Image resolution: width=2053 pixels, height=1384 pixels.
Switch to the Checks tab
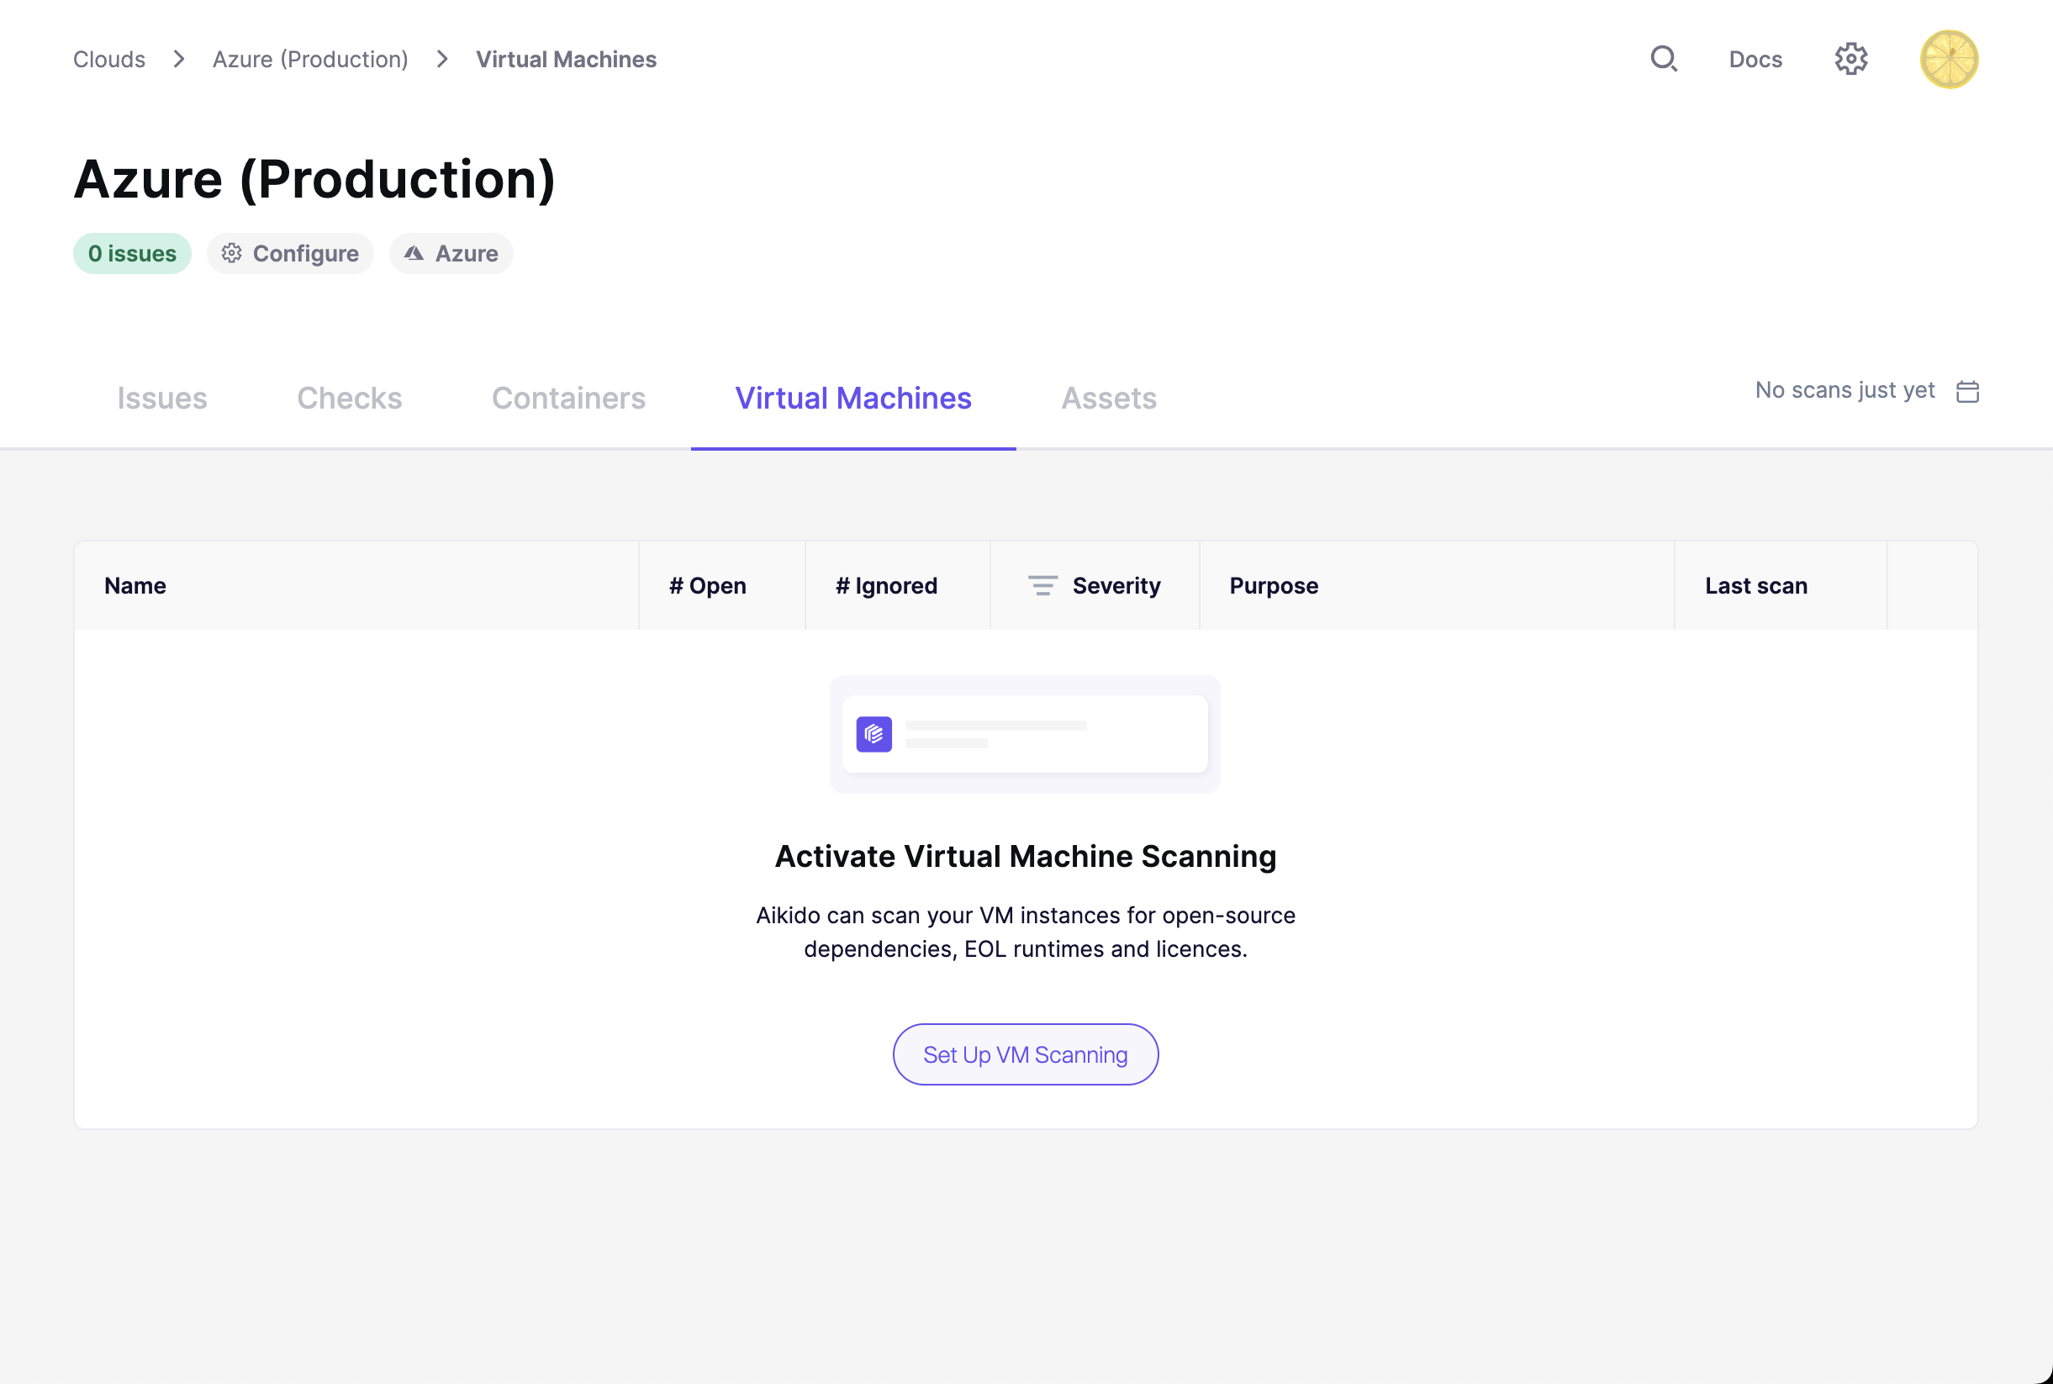pos(350,398)
